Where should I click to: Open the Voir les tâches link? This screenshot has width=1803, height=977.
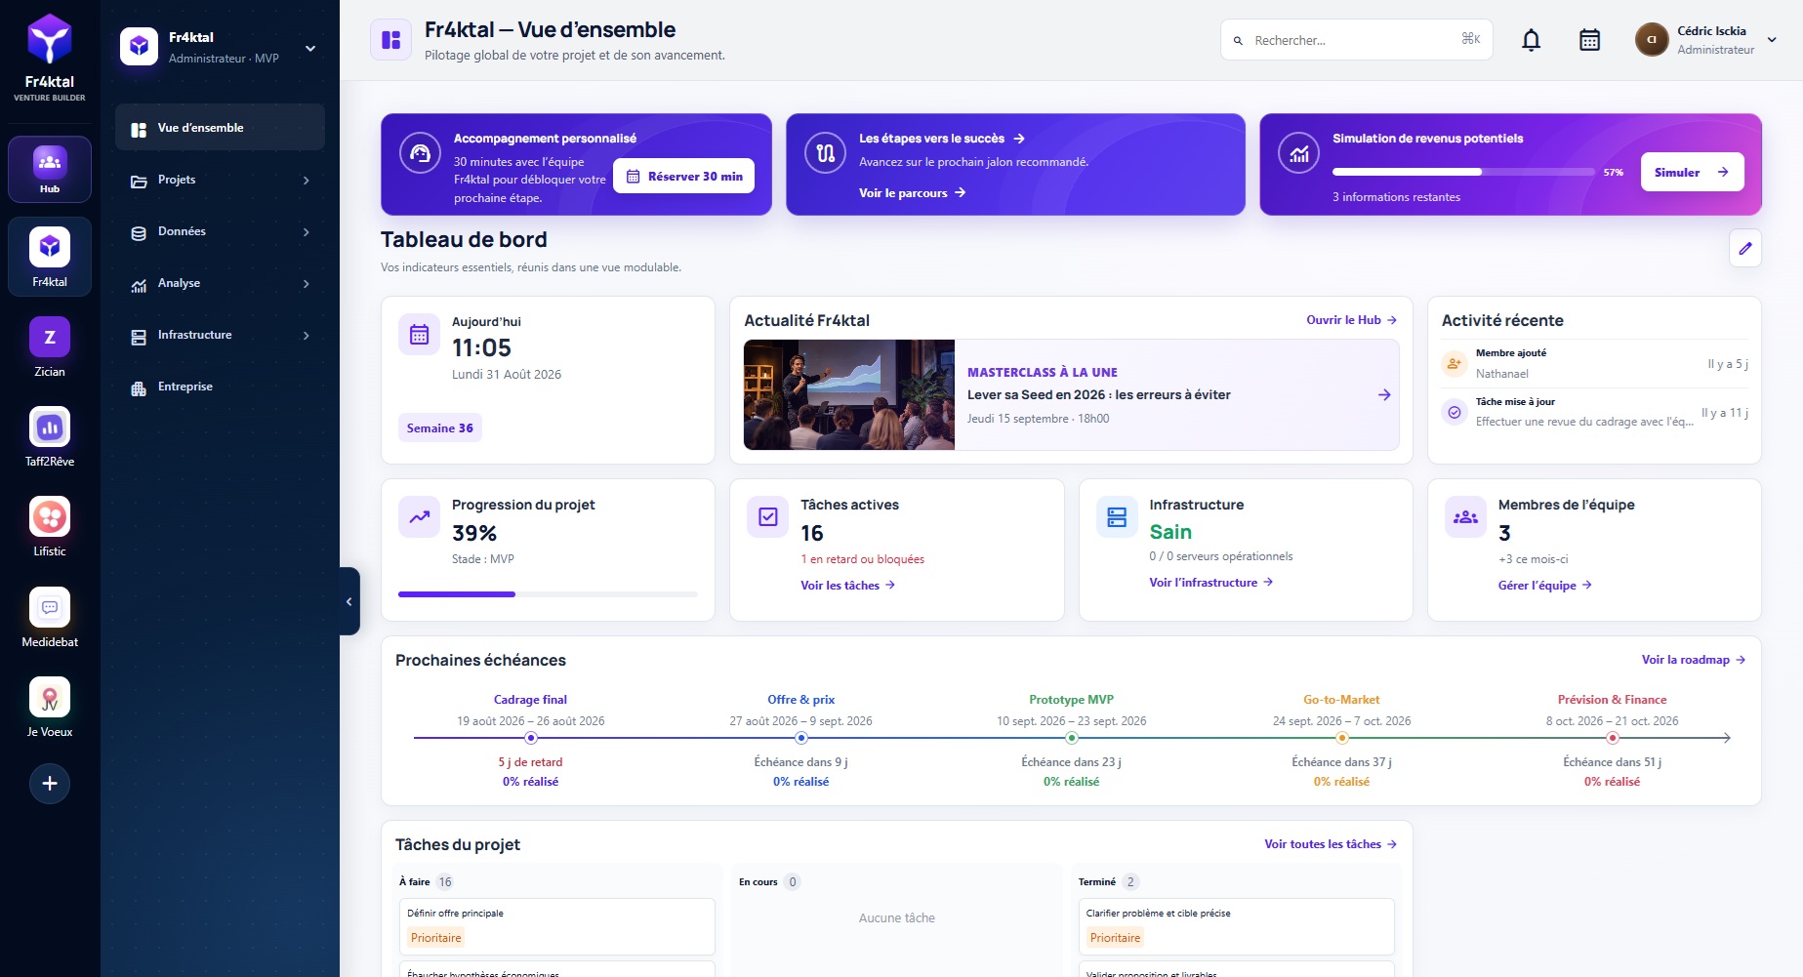tap(848, 586)
